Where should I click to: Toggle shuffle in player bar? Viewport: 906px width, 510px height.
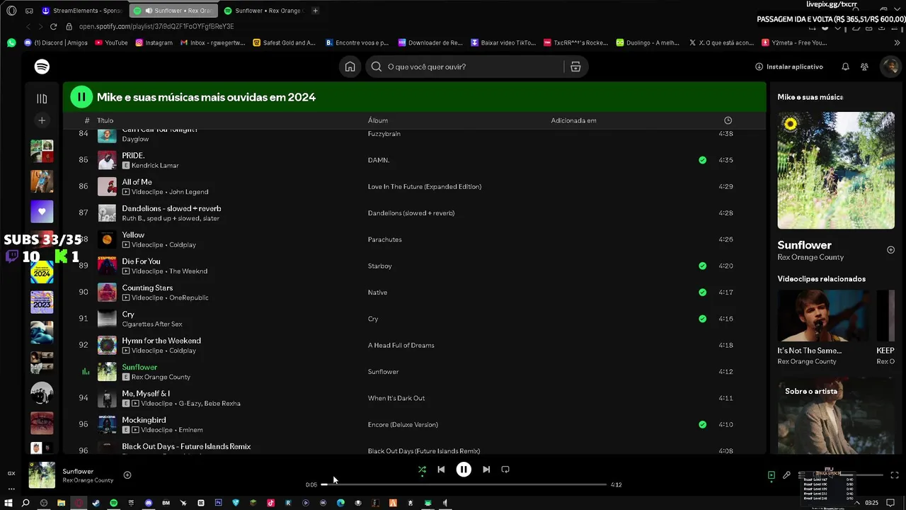point(422,469)
